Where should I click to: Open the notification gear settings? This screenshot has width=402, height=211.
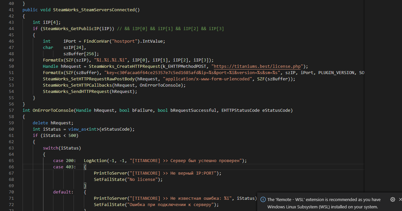click(x=393, y=199)
